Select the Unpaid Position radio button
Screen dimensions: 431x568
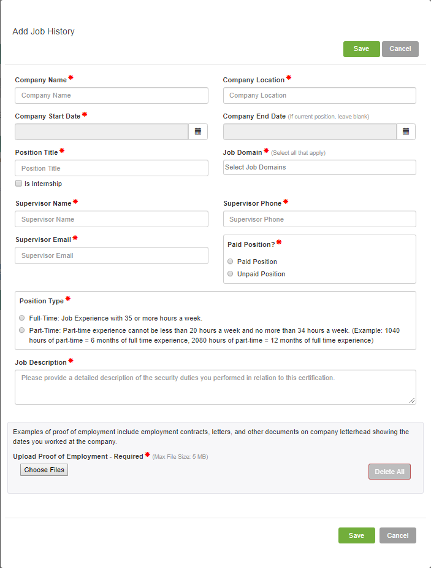[230, 274]
